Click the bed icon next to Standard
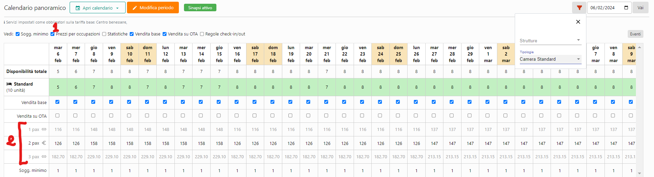654x177 pixels. pos(9,84)
